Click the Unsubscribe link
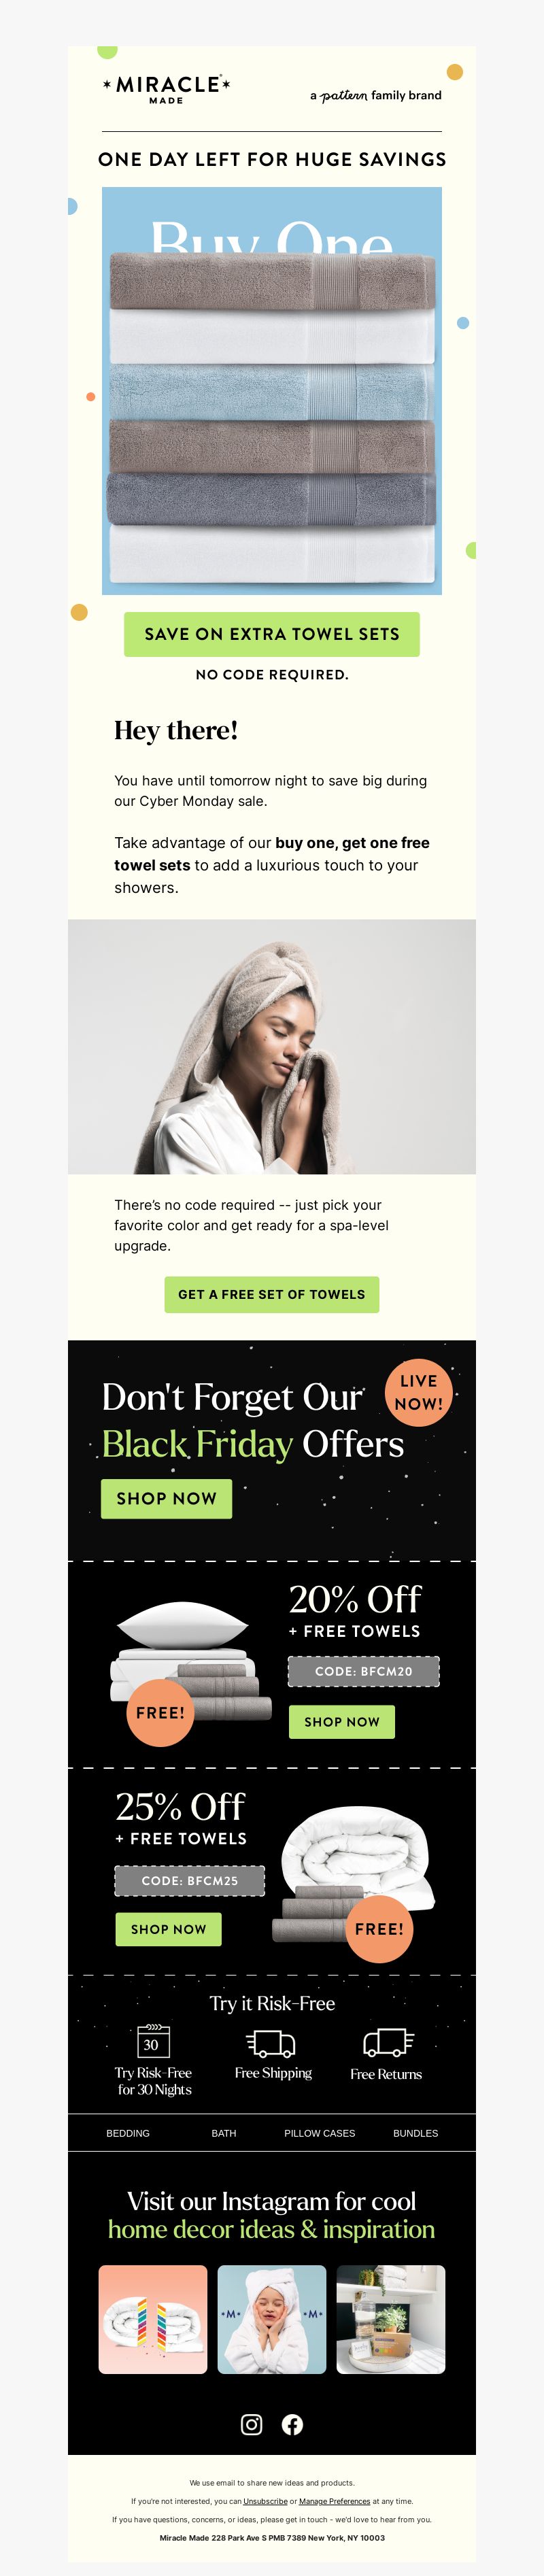 pyautogui.click(x=265, y=2501)
